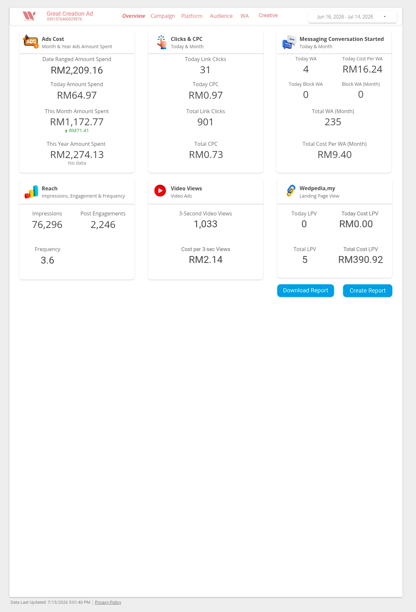Click the Great Creation Ad logo icon
The image size is (416, 612).
[x=29, y=16]
